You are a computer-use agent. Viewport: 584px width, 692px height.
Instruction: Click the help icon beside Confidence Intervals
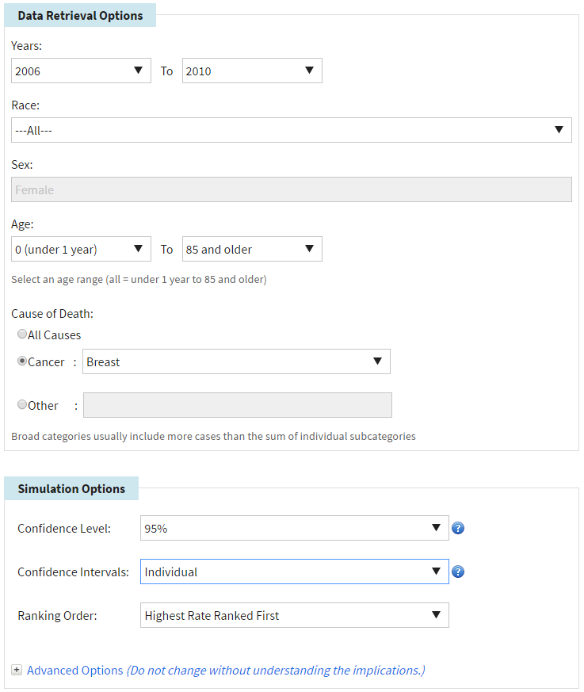(x=457, y=572)
